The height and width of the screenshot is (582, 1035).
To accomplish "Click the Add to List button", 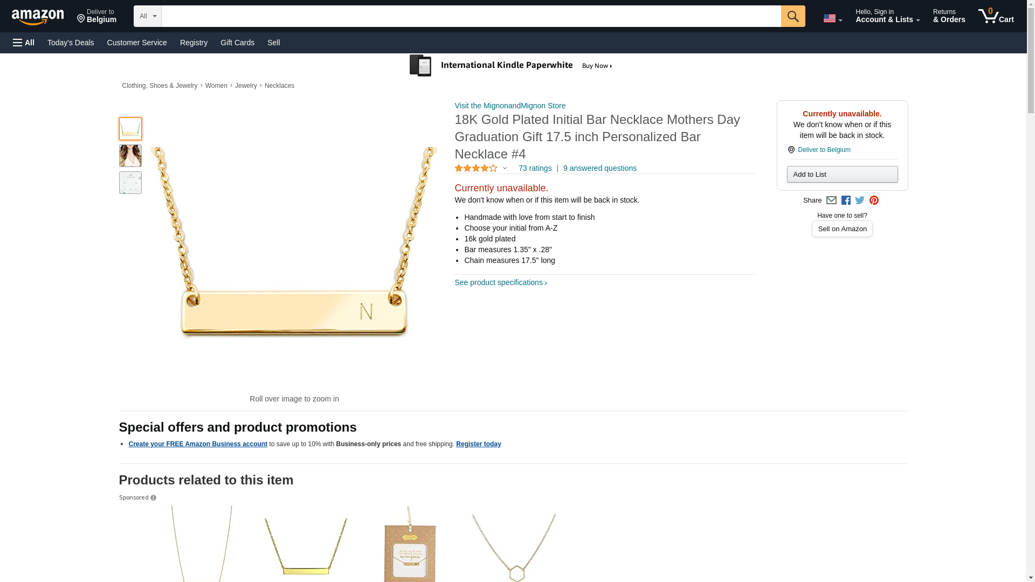I will click(842, 175).
